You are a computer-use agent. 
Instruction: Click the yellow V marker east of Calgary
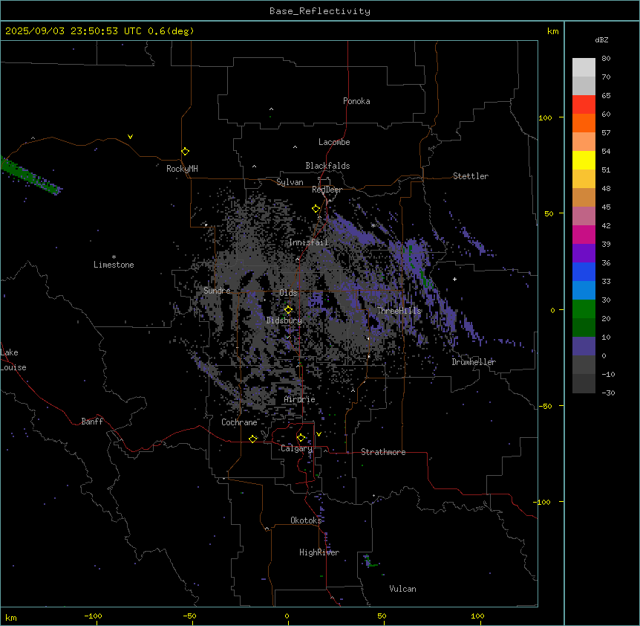[x=319, y=434]
